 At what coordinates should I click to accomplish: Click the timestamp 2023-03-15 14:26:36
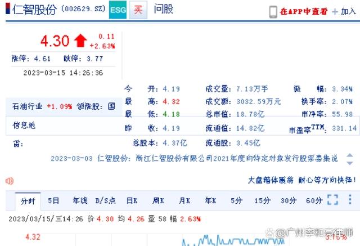coord(63,73)
